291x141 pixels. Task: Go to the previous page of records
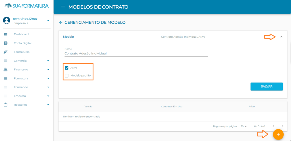pyautogui.click(x=273, y=126)
